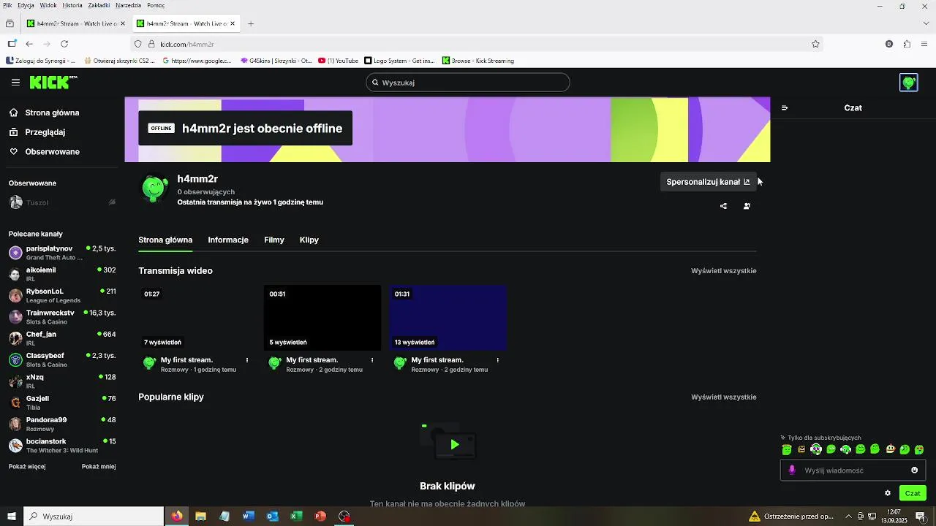
Task: View all popular clips
Action: [724, 397]
